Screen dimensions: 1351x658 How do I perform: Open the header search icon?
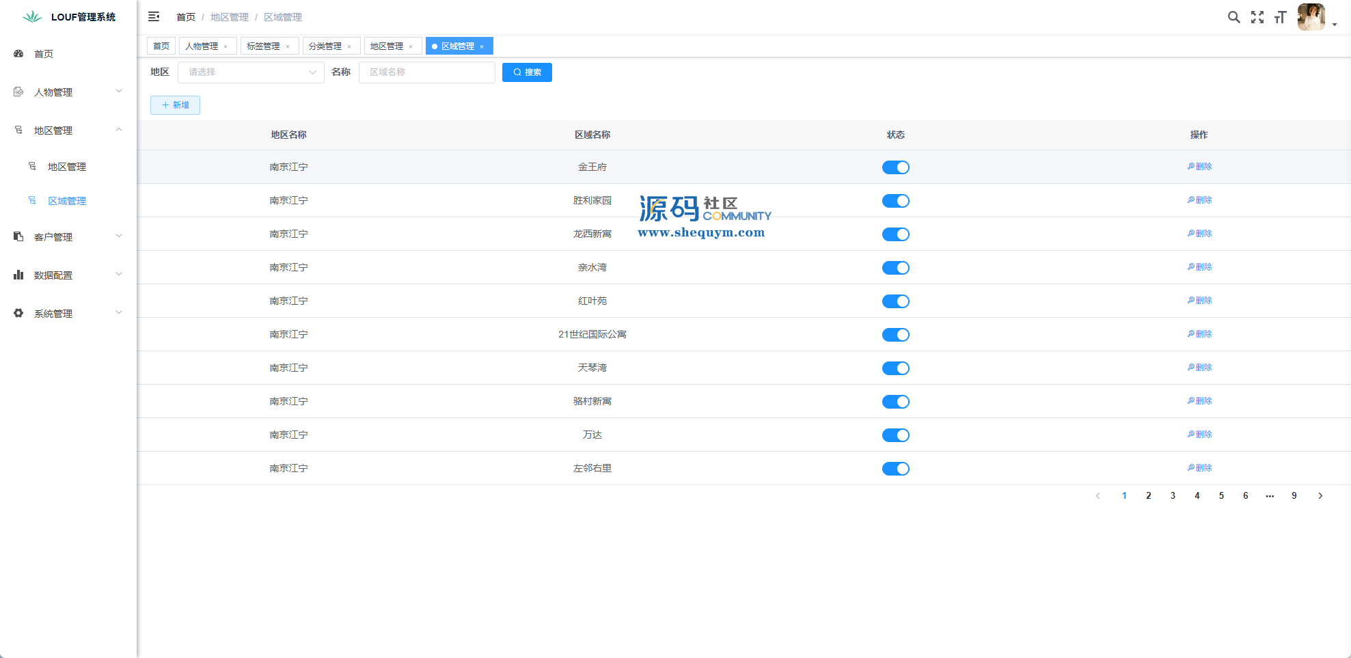pyautogui.click(x=1233, y=17)
